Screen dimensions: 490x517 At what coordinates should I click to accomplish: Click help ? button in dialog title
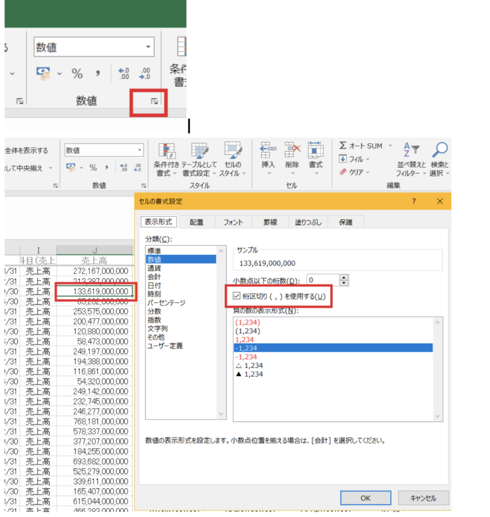tap(414, 201)
